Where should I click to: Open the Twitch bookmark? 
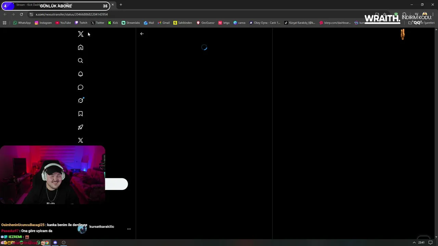click(81, 23)
